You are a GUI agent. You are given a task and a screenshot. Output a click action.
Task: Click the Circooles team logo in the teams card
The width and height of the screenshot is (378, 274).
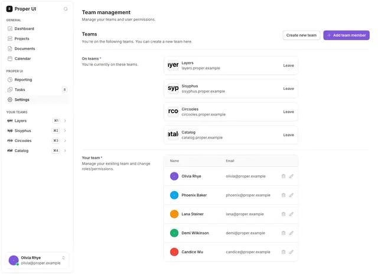tap(173, 112)
